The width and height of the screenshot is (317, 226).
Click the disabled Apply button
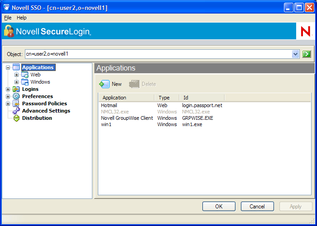[x=296, y=206]
